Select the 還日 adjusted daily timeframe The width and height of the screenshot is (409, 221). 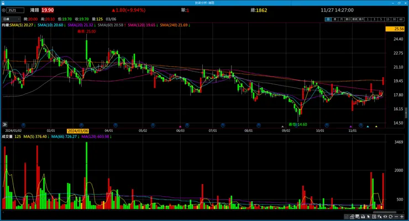(x=348, y=19)
